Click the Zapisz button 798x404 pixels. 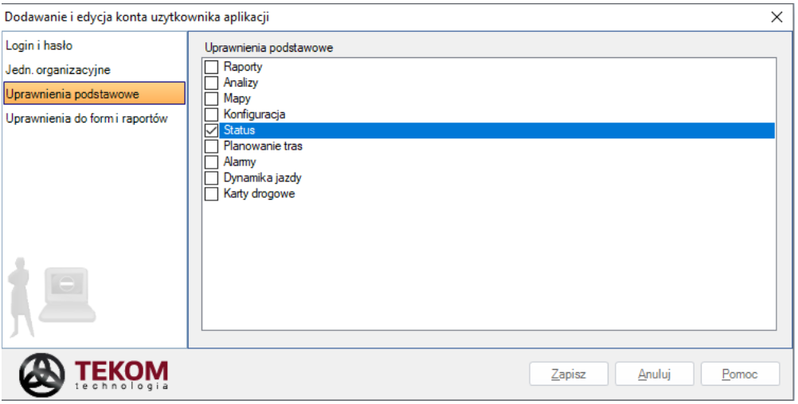[569, 374]
